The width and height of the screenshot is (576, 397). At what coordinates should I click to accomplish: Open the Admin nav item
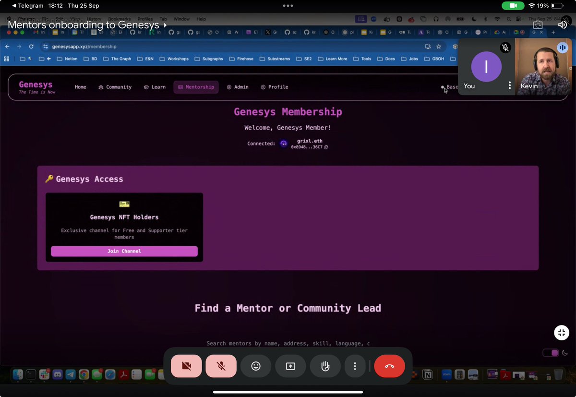[x=238, y=87]
